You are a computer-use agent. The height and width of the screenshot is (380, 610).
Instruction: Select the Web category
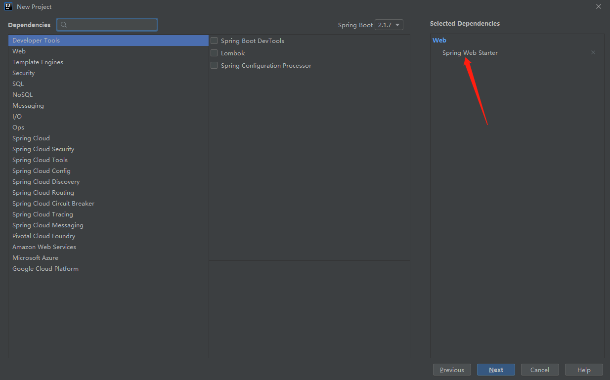108,51
